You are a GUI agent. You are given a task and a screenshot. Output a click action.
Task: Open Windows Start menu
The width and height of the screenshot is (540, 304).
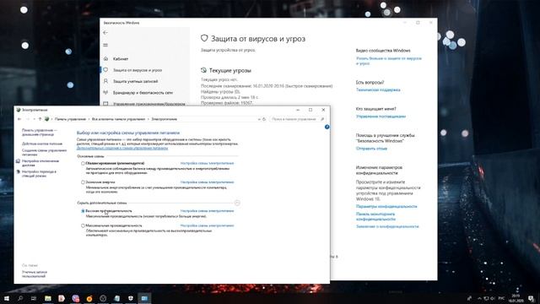[x=6, y=298]
